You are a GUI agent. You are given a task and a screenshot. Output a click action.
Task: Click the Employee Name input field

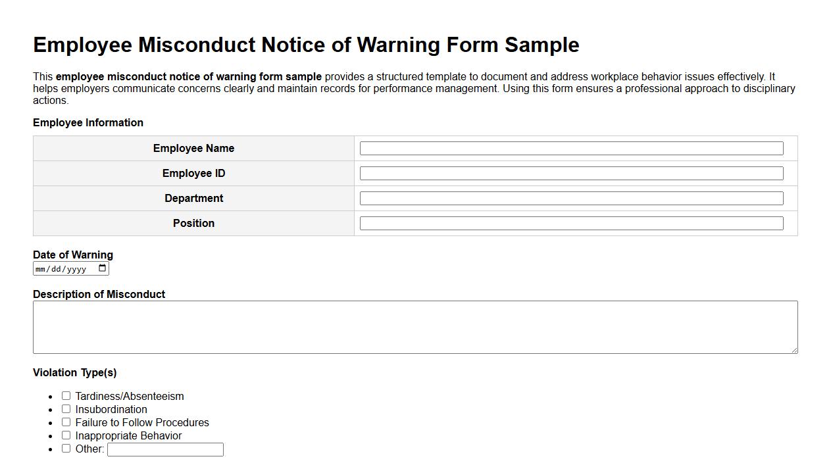point(571,148)
